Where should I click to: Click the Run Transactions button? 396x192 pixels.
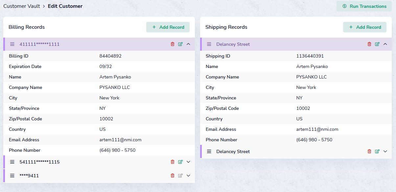[x=364, y=6]
